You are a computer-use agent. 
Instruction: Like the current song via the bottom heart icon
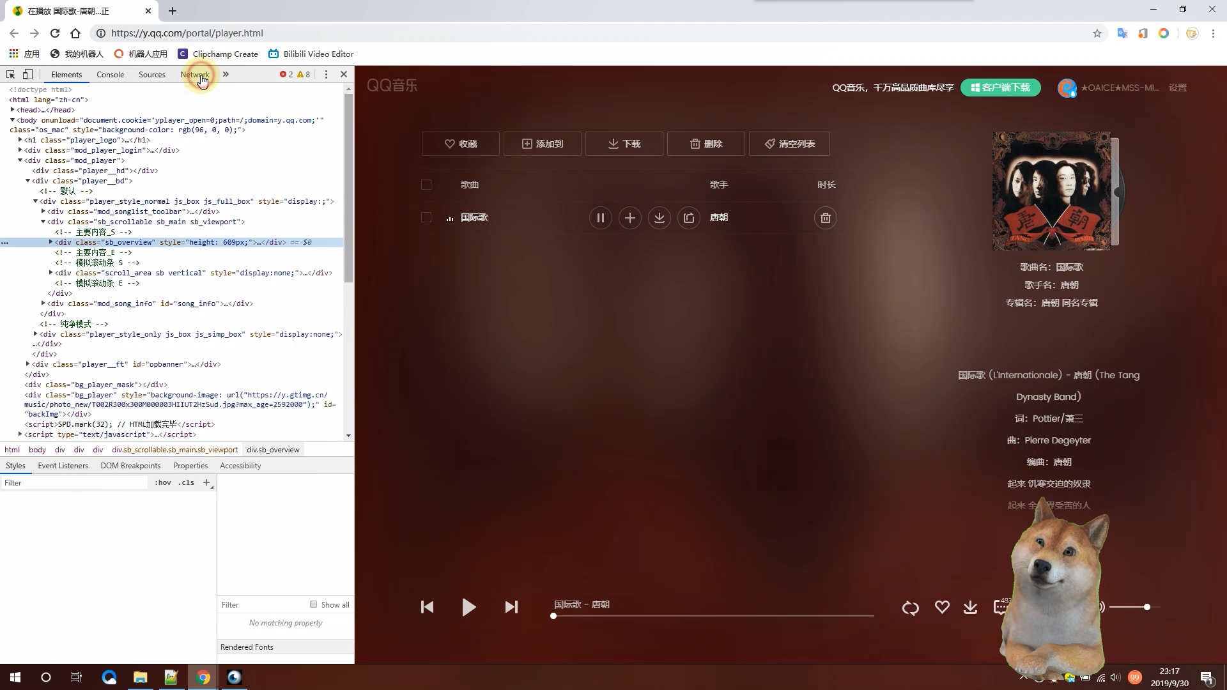click(x=941, y=607)
